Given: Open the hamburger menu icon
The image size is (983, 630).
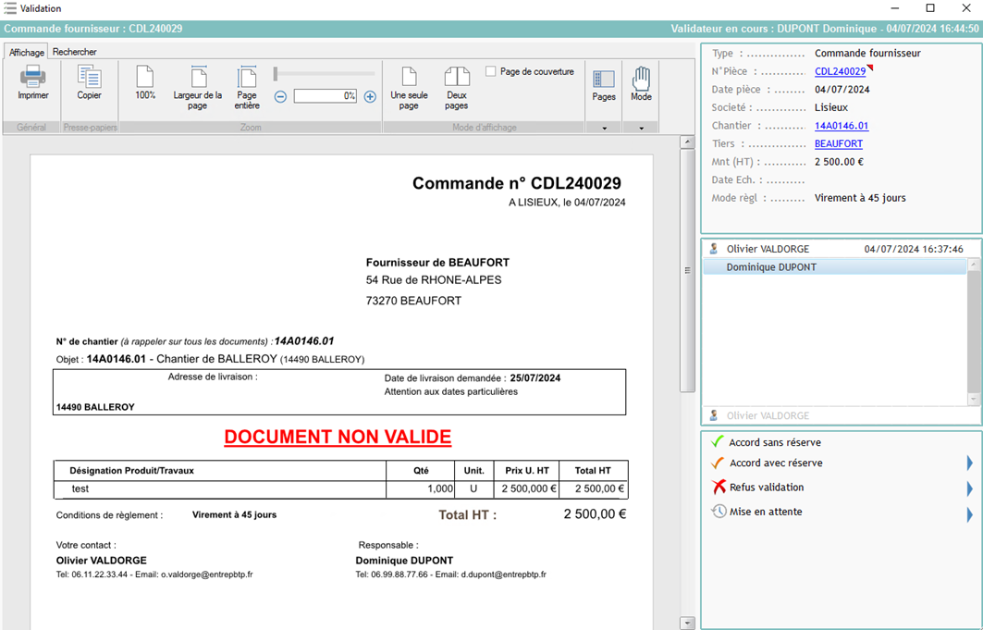Looking at the screenshot, I should tap(11, 7).
